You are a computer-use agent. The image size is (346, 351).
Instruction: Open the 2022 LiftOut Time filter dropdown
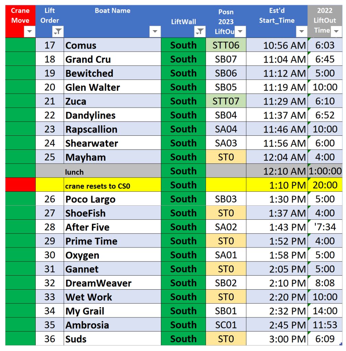(336, 32)
